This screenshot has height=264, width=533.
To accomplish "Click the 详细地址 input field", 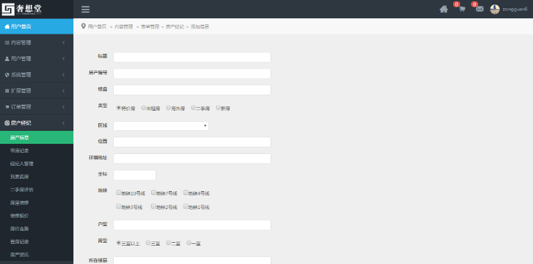I will coord(192,159).
